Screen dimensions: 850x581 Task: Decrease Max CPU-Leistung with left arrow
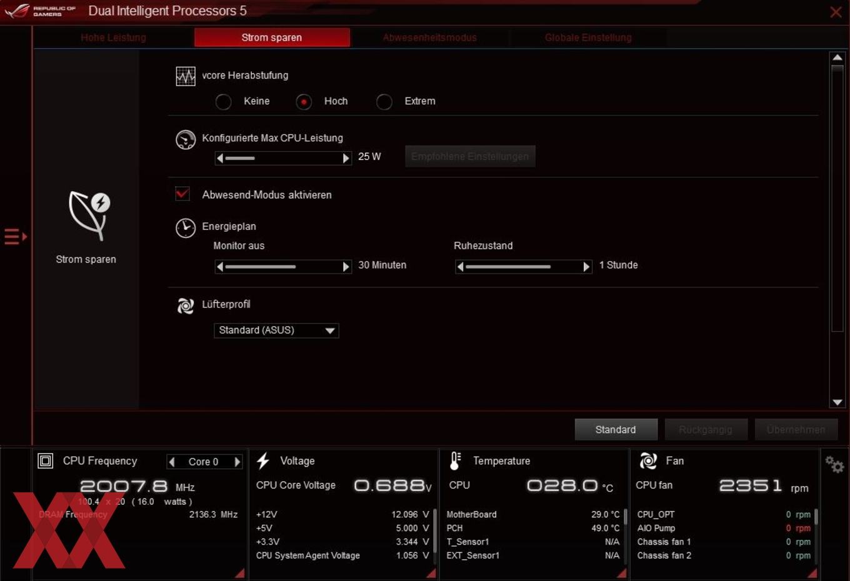pyautogui.click(x=220, y=159)
